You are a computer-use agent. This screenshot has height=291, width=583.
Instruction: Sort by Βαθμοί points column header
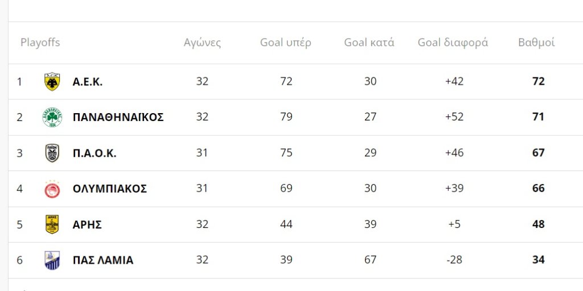[x=536, y=43]
